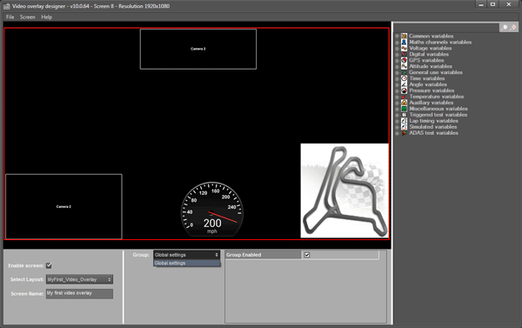Image resolution: width=522 pixels, height=328 pixels.
Task: Click the Maths channels variables icon
Action: pos(404,42)
